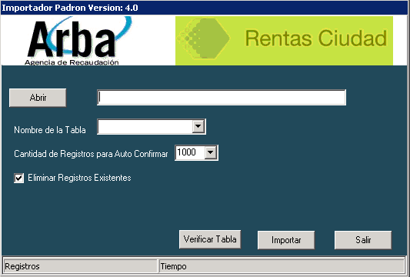410x277 pixels.
Task: Click the Verificar Tabla button
Action: [x=210, y=239]
